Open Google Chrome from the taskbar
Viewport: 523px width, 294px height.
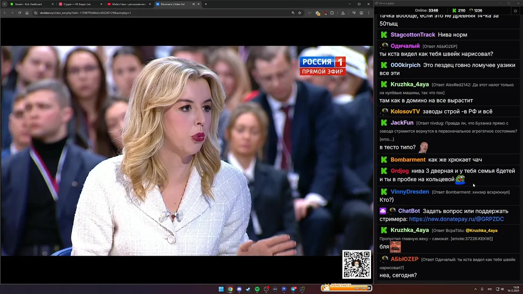tap(230, 289)
